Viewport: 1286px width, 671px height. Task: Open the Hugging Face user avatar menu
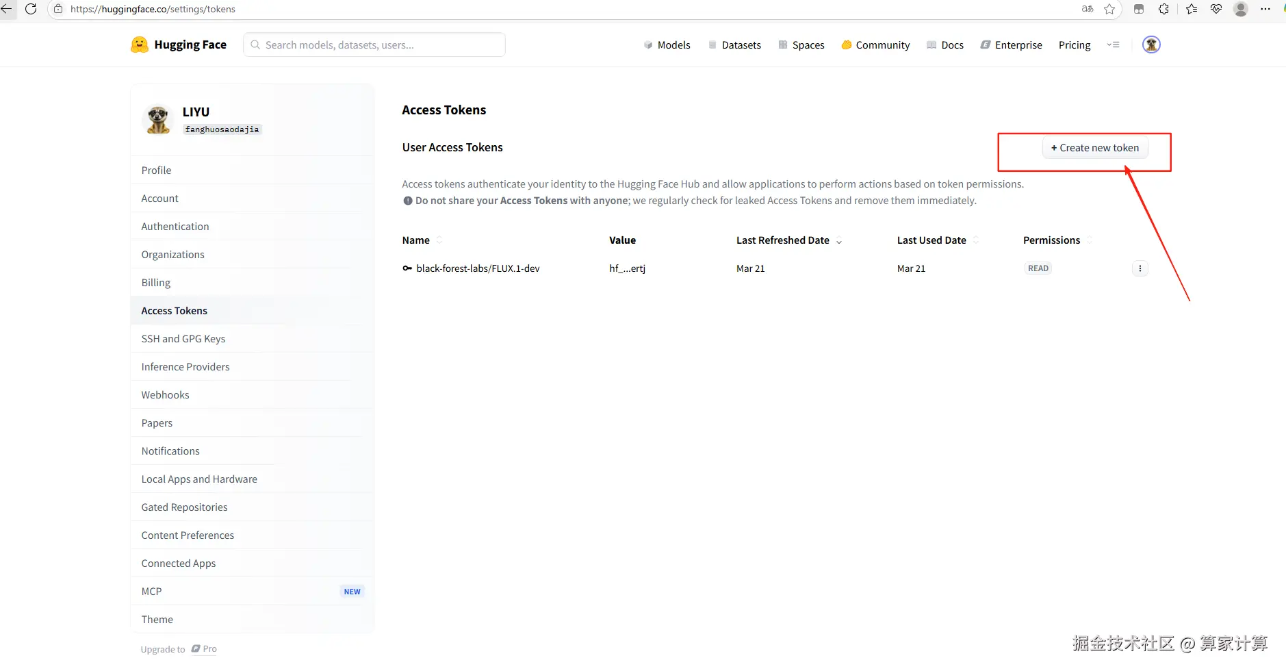[x=1152, y=45]
